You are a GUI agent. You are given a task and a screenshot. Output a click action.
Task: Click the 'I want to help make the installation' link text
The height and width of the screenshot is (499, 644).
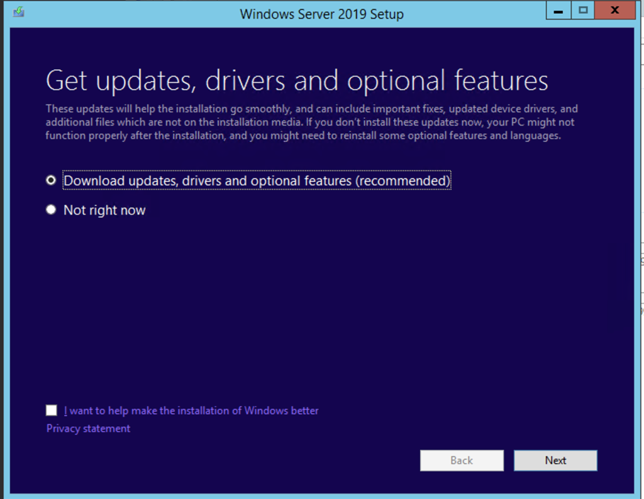pyautogui.click(x=191, y=411)
